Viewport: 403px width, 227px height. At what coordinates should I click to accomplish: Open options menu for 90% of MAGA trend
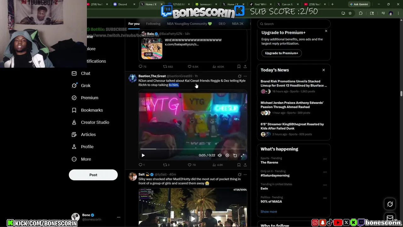pos(325,198)
